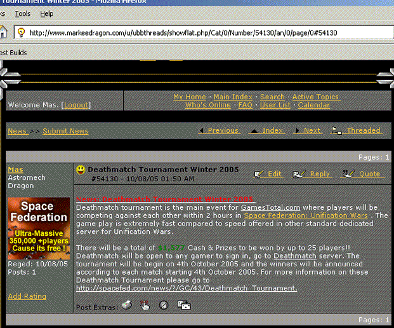Click the last Post Extras icon

point(183,306)
